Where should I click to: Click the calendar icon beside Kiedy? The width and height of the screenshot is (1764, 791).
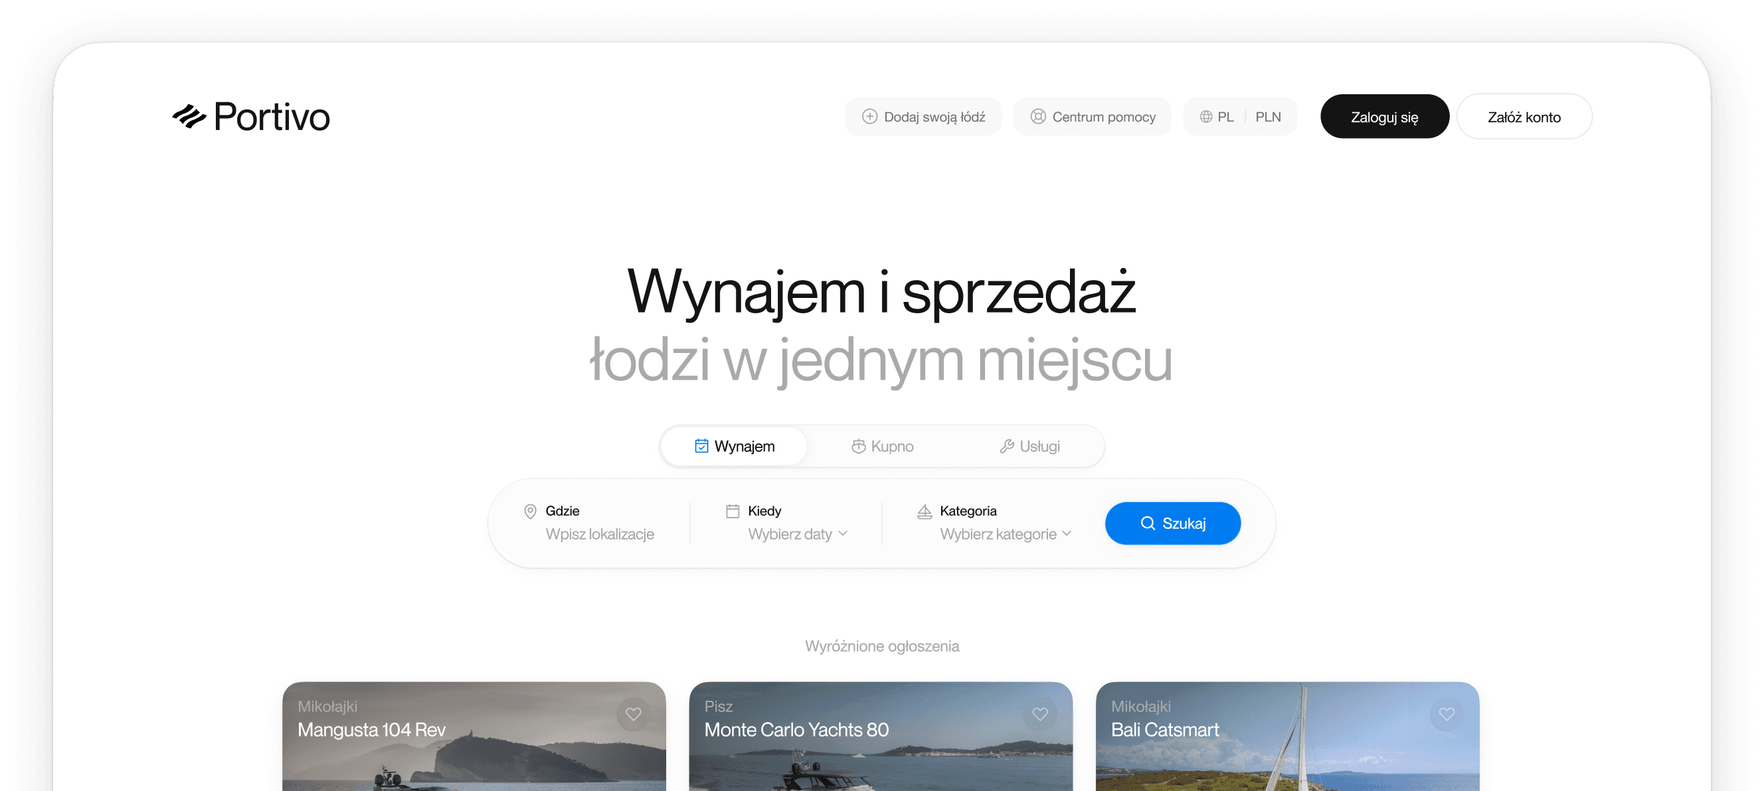[x=732, y=510]
